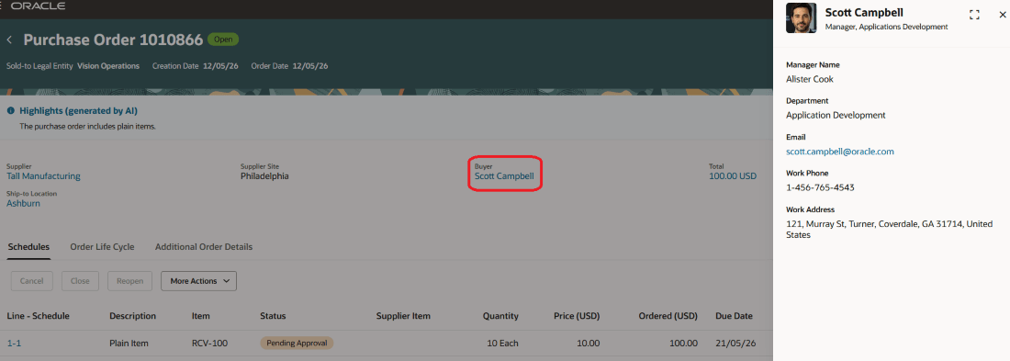Click the Pending Approval status badge

pyautogui.click(x=297, y=344)
